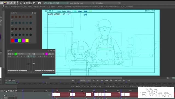Click the padlock icon on the info bar

4,6
